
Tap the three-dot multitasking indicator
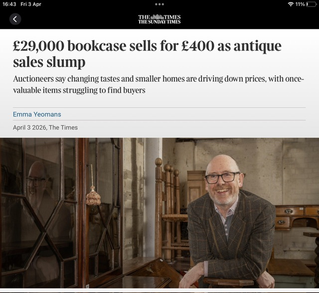[159, 4]
